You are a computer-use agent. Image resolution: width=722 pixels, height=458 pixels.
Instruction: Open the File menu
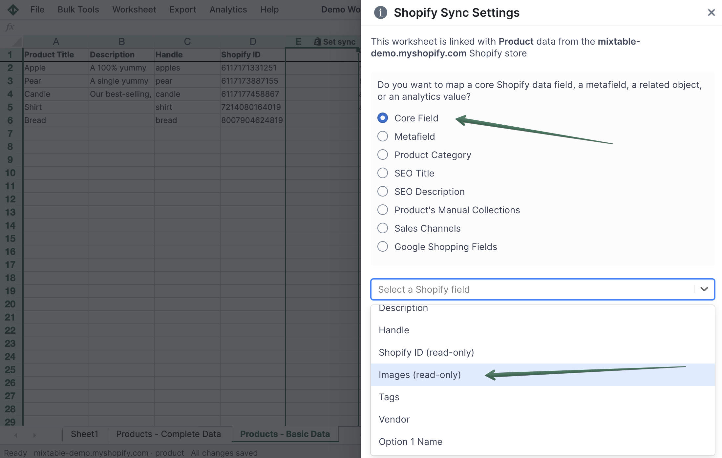(x=37, y=10)
